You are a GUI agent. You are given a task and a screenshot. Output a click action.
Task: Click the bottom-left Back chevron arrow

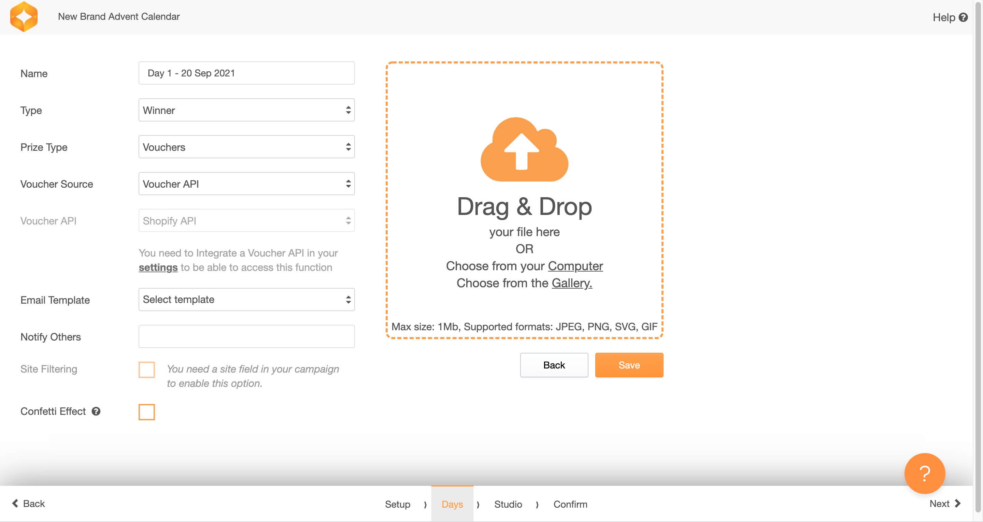coord(15,503)
